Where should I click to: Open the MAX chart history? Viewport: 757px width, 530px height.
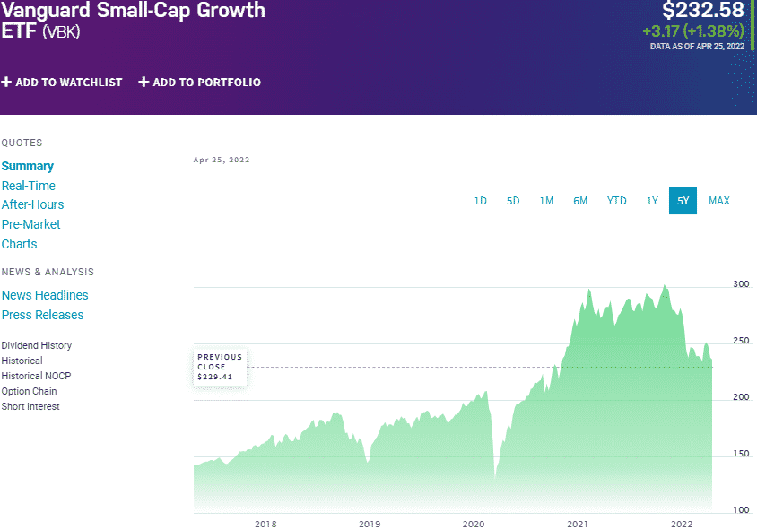pyautogui.click(x=718, y=201)
